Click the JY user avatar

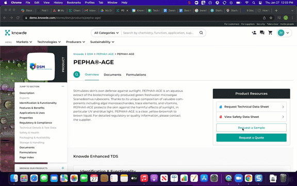(281, 33)
